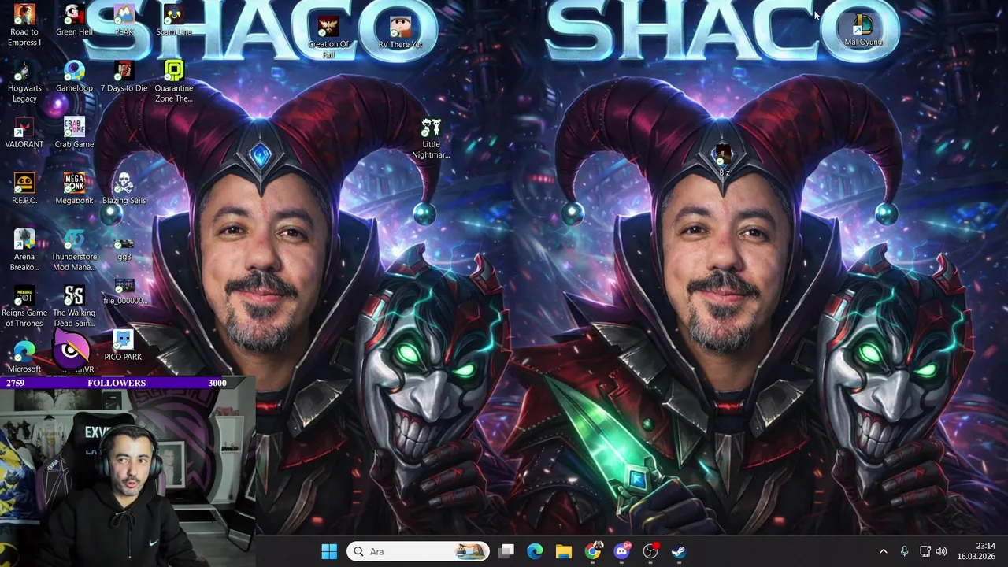Open the Blazing Sails skull icon

pyautogui.click(x=124, y=189)
